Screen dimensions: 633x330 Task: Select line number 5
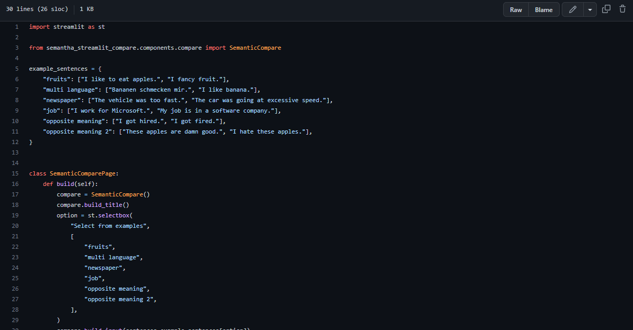(x=16, y=68)
